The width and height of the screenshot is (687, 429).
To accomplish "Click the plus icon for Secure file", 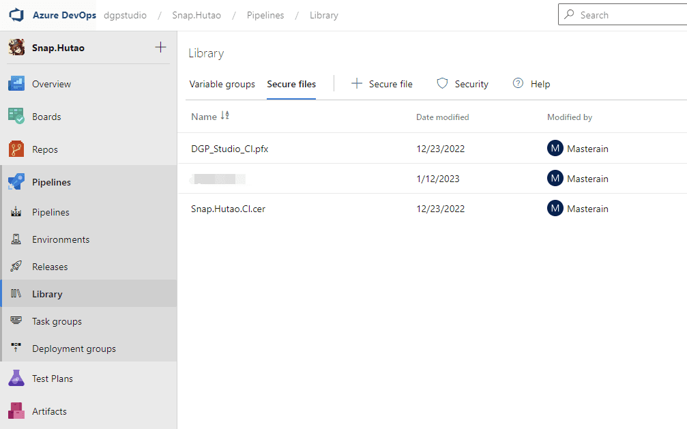I will click(x=357, y=83).
